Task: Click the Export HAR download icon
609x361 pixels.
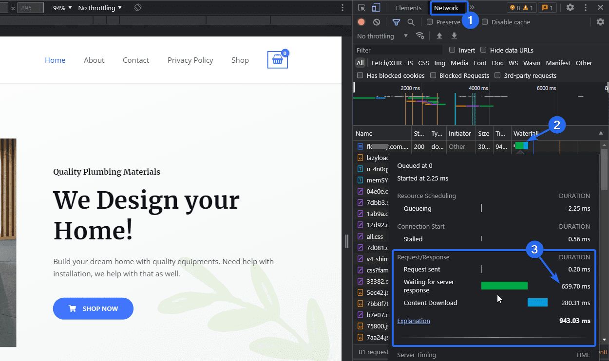Action: pos(454,36)
